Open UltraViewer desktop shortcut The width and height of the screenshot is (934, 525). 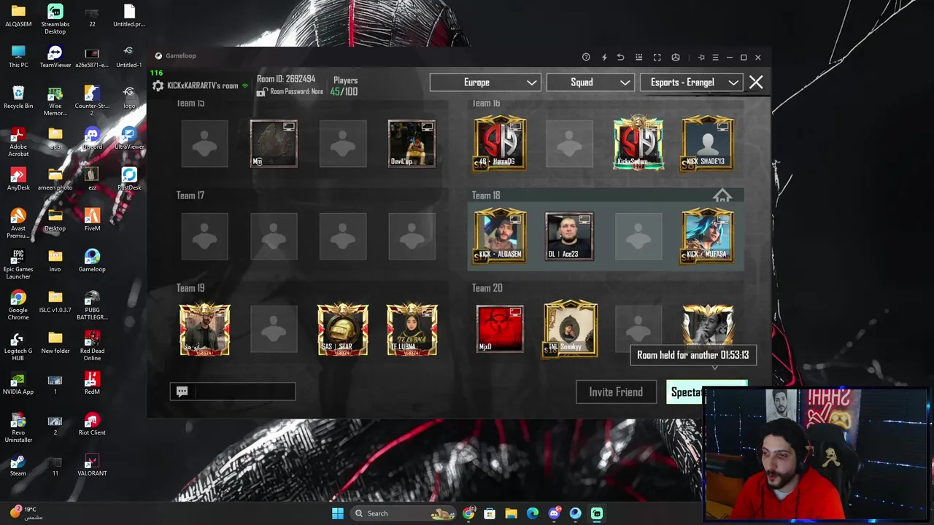[x=129, y=138]
